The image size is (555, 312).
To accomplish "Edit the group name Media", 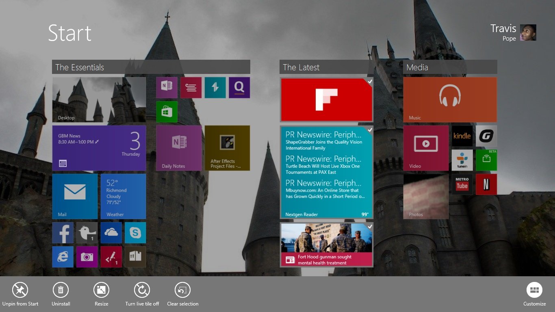I will (450, 67).
